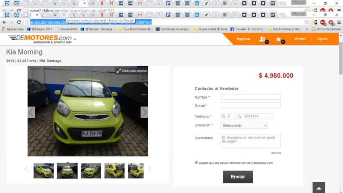The width and height of the screenshot is (343, 193).
Task: Open the Vender link
Action: (x=300, y=39)
